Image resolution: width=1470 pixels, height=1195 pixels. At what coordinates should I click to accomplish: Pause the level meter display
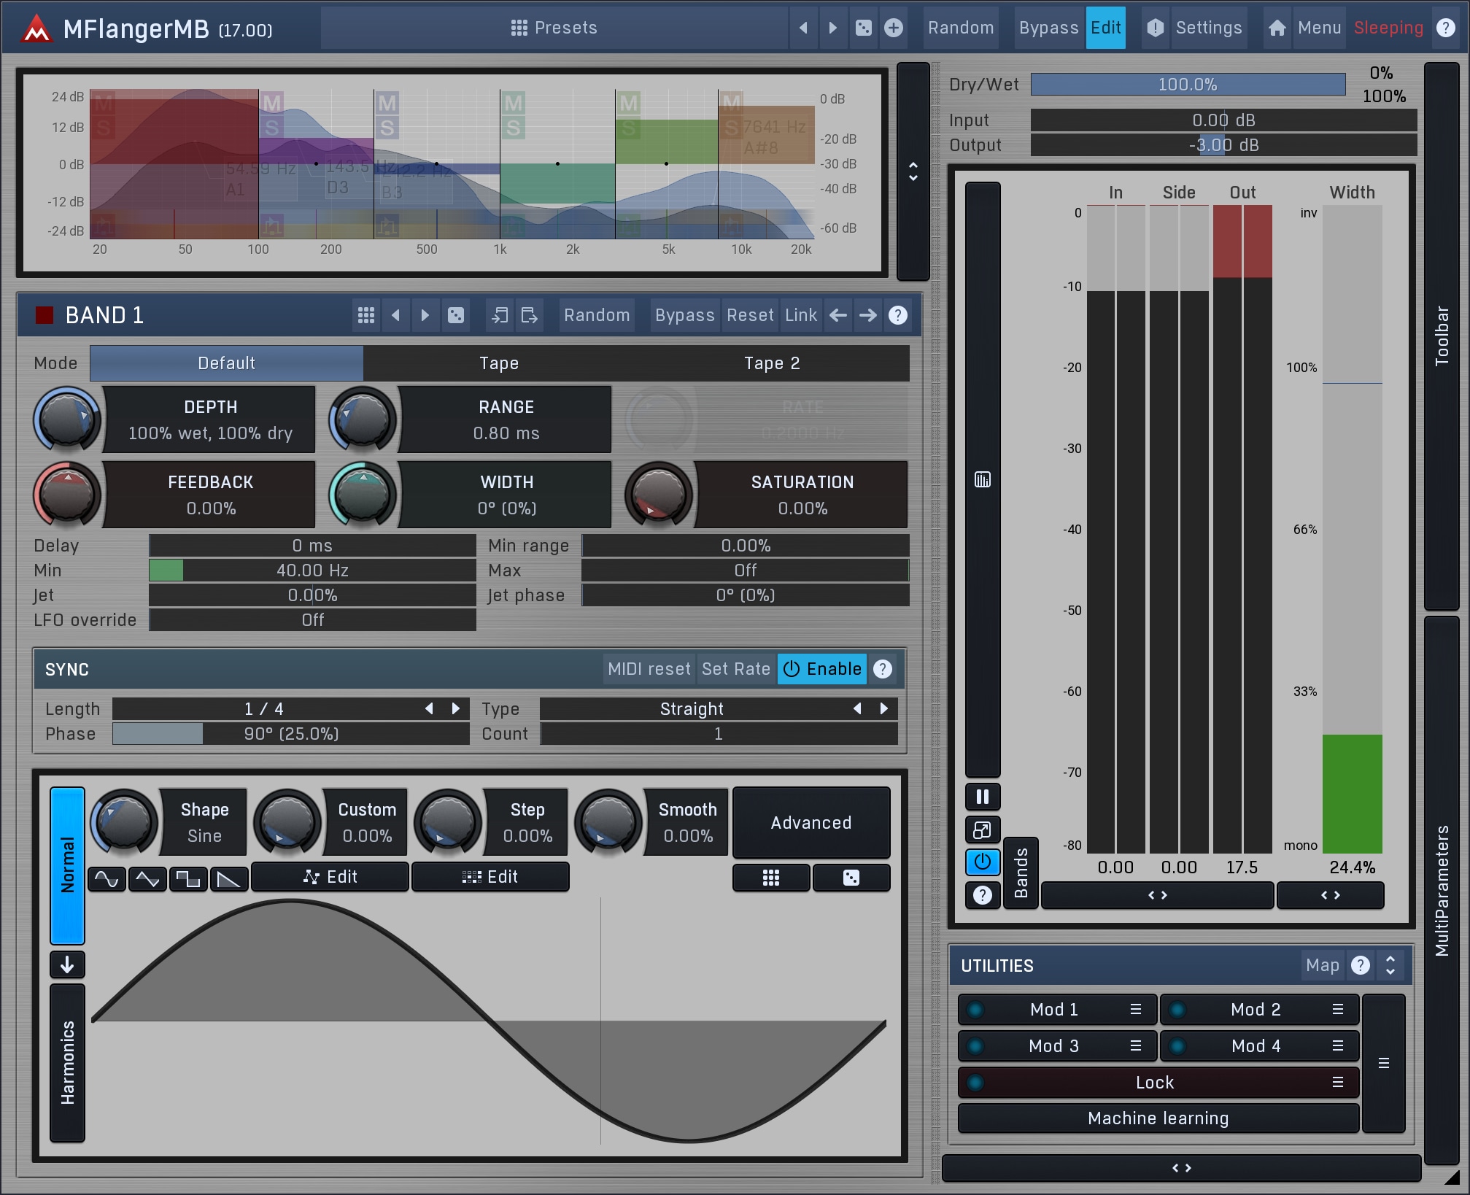point(983,797)
